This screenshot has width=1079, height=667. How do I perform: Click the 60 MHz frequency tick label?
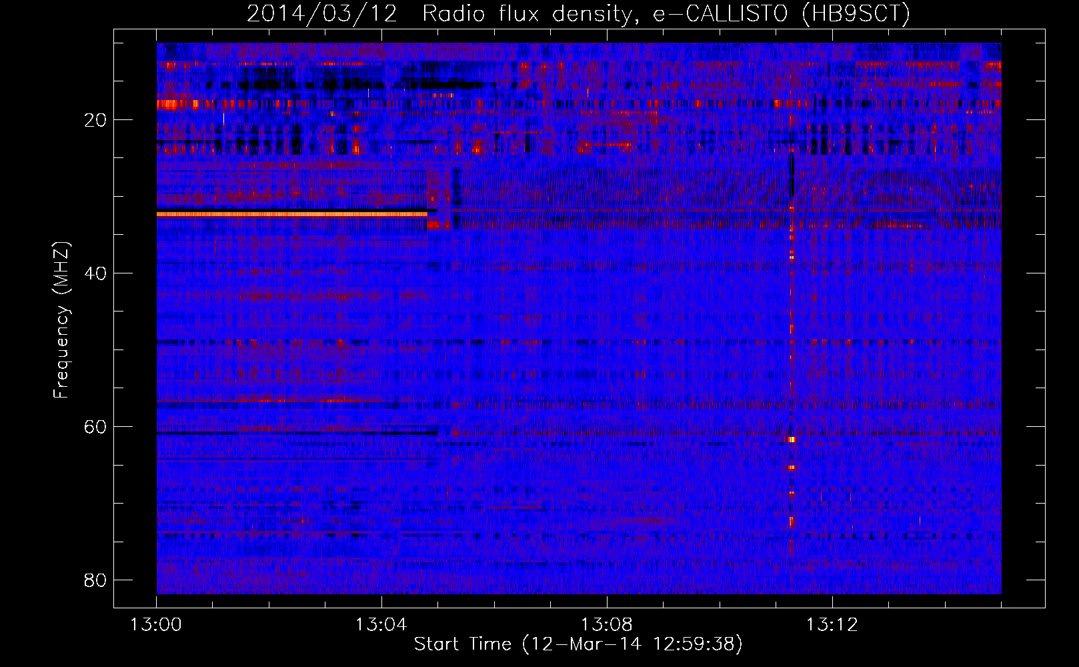(95, 427)
